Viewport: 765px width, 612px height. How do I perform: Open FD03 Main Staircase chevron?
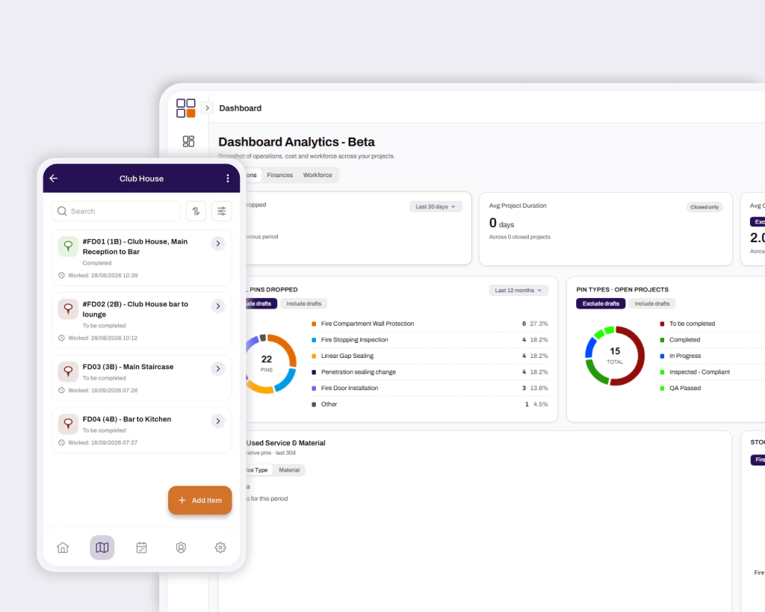218,368
